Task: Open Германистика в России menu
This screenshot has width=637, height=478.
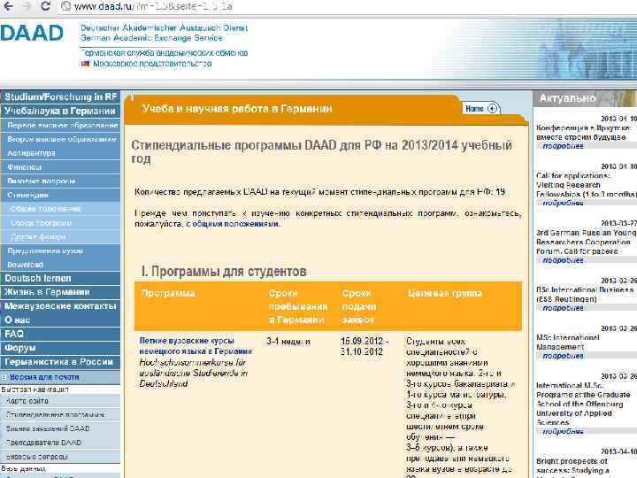Action: [60, 362]
